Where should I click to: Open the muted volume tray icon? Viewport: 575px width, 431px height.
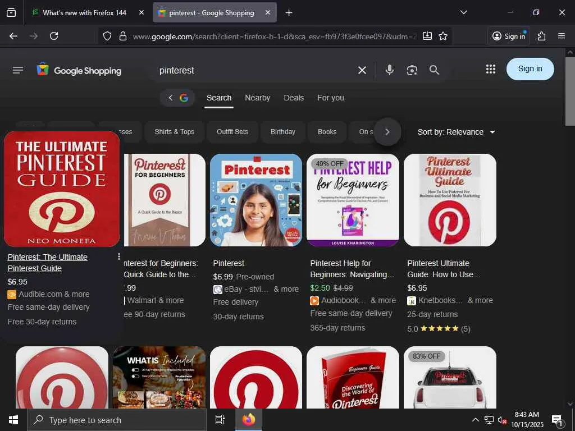point(503,420)
